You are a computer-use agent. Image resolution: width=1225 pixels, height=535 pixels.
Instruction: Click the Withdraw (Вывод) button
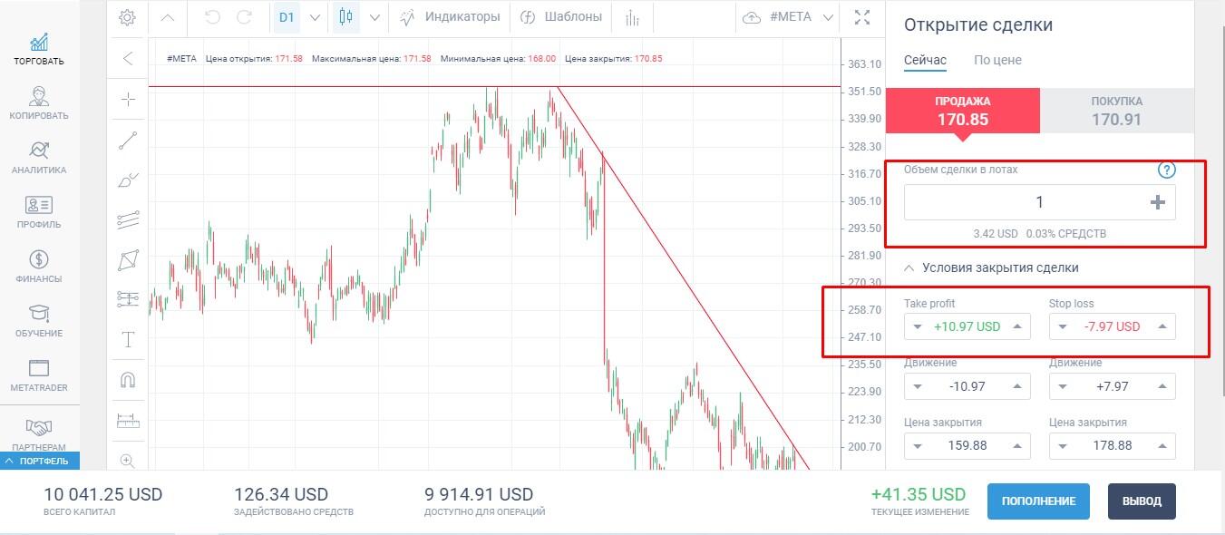pos(1142,501)
